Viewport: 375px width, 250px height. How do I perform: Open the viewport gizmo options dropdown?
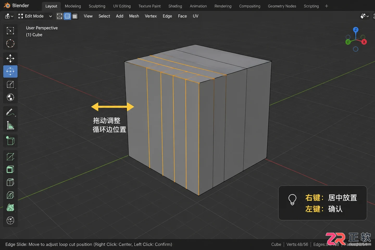365,16
